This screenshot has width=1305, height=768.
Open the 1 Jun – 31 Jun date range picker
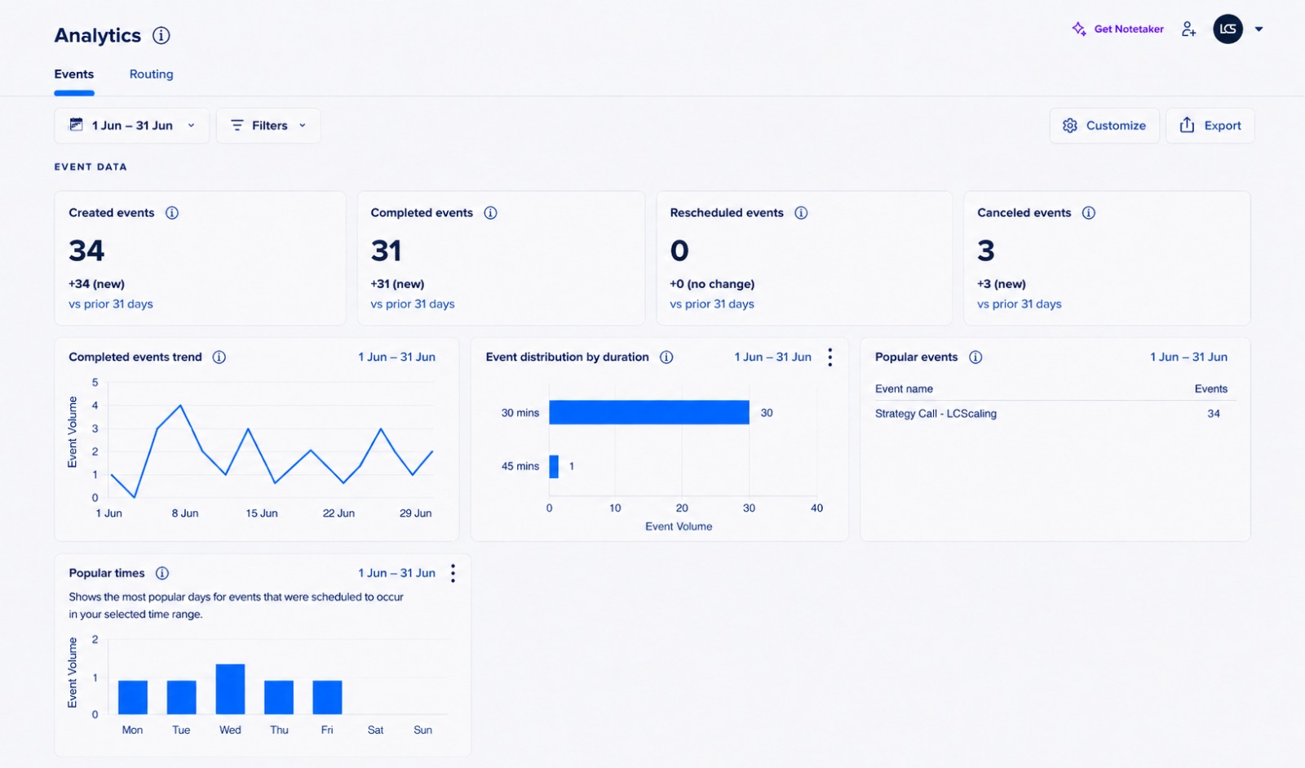[132, 126]
